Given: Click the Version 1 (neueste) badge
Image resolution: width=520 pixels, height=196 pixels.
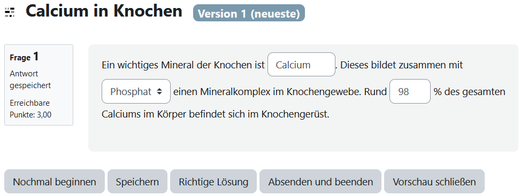Looking at the screenshot, I should pyautogui.click(x=249, y=13).
